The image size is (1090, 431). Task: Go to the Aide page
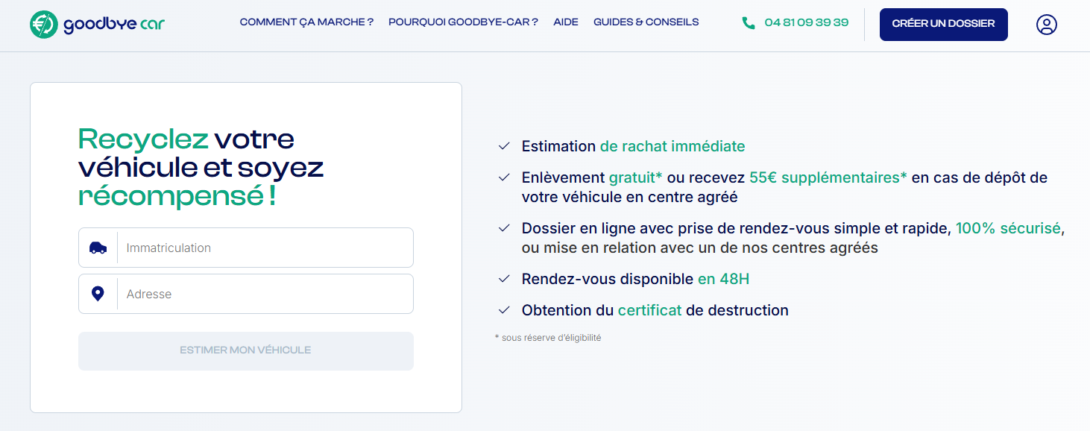coord(566,22)
